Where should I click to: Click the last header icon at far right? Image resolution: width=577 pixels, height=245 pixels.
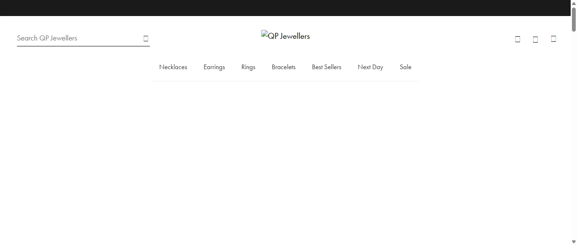point(553,39)
